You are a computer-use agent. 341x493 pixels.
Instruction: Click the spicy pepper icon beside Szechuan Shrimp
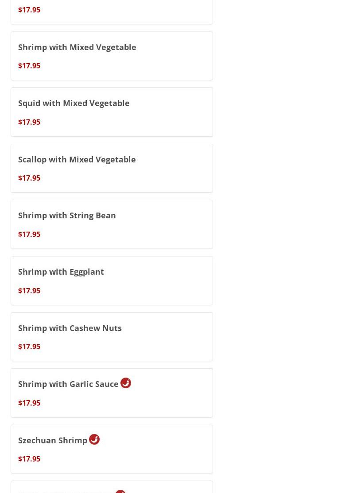[94, 439]
